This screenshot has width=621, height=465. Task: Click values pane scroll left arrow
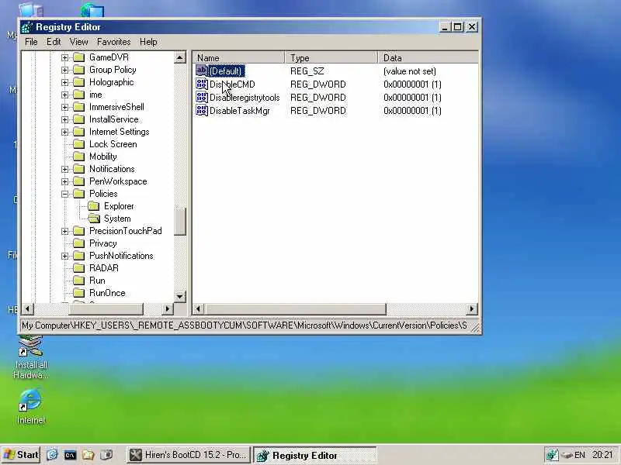click(199, 308)
